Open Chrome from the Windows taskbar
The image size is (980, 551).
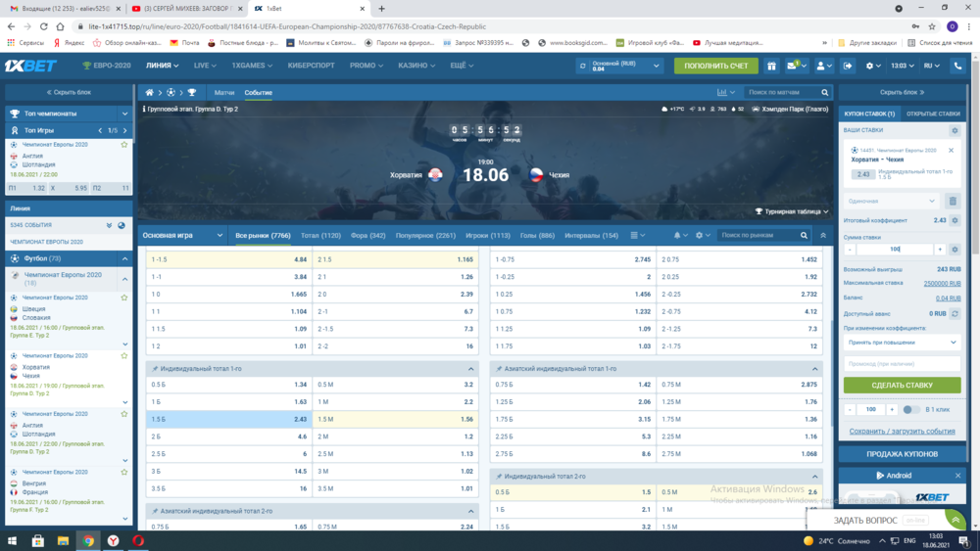click(x=88, y=541)
